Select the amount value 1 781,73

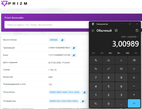click(53, 70)
